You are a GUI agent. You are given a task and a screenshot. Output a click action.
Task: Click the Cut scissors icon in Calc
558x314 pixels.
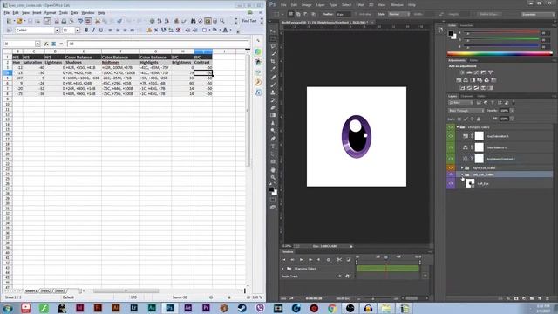pos(97,21)
